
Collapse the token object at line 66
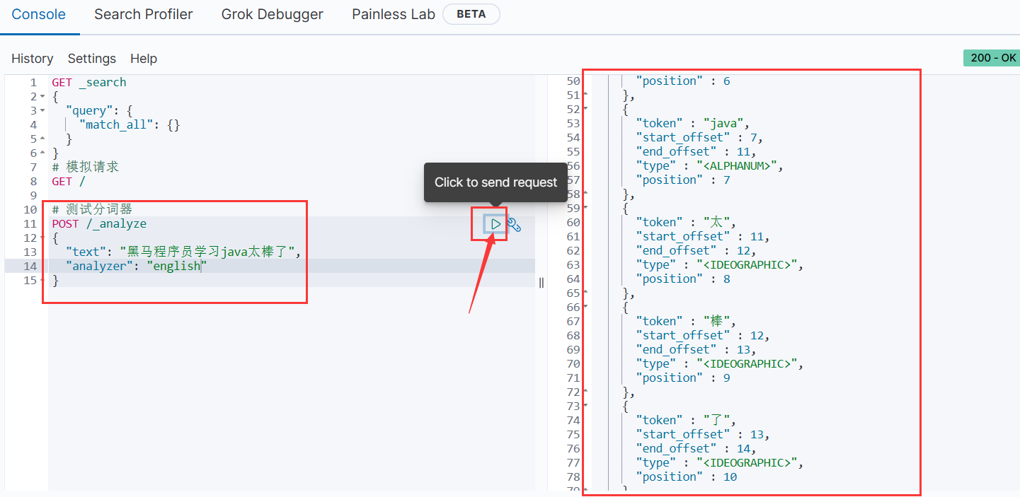pos(585,308)
